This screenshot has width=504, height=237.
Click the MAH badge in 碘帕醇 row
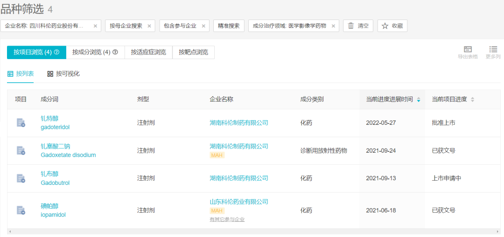(x=217, y=211)
